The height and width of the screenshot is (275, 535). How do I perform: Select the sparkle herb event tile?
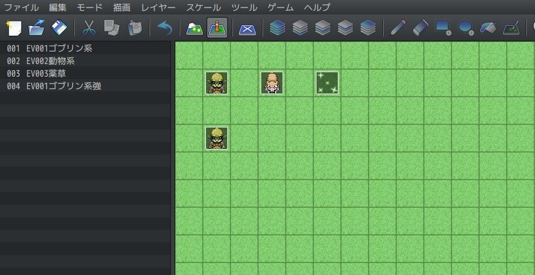tap(327, 83)
